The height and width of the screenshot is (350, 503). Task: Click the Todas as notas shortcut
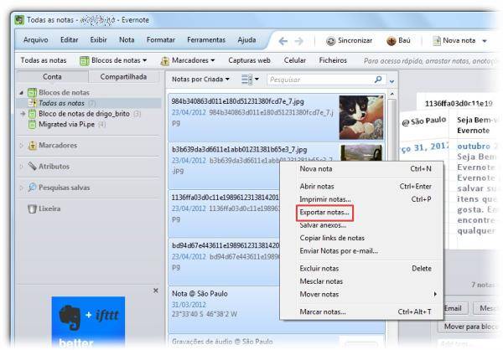pos(44,60)
